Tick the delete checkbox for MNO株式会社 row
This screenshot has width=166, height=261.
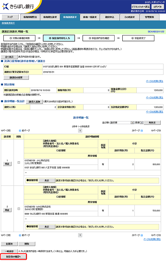click(19, 209)
